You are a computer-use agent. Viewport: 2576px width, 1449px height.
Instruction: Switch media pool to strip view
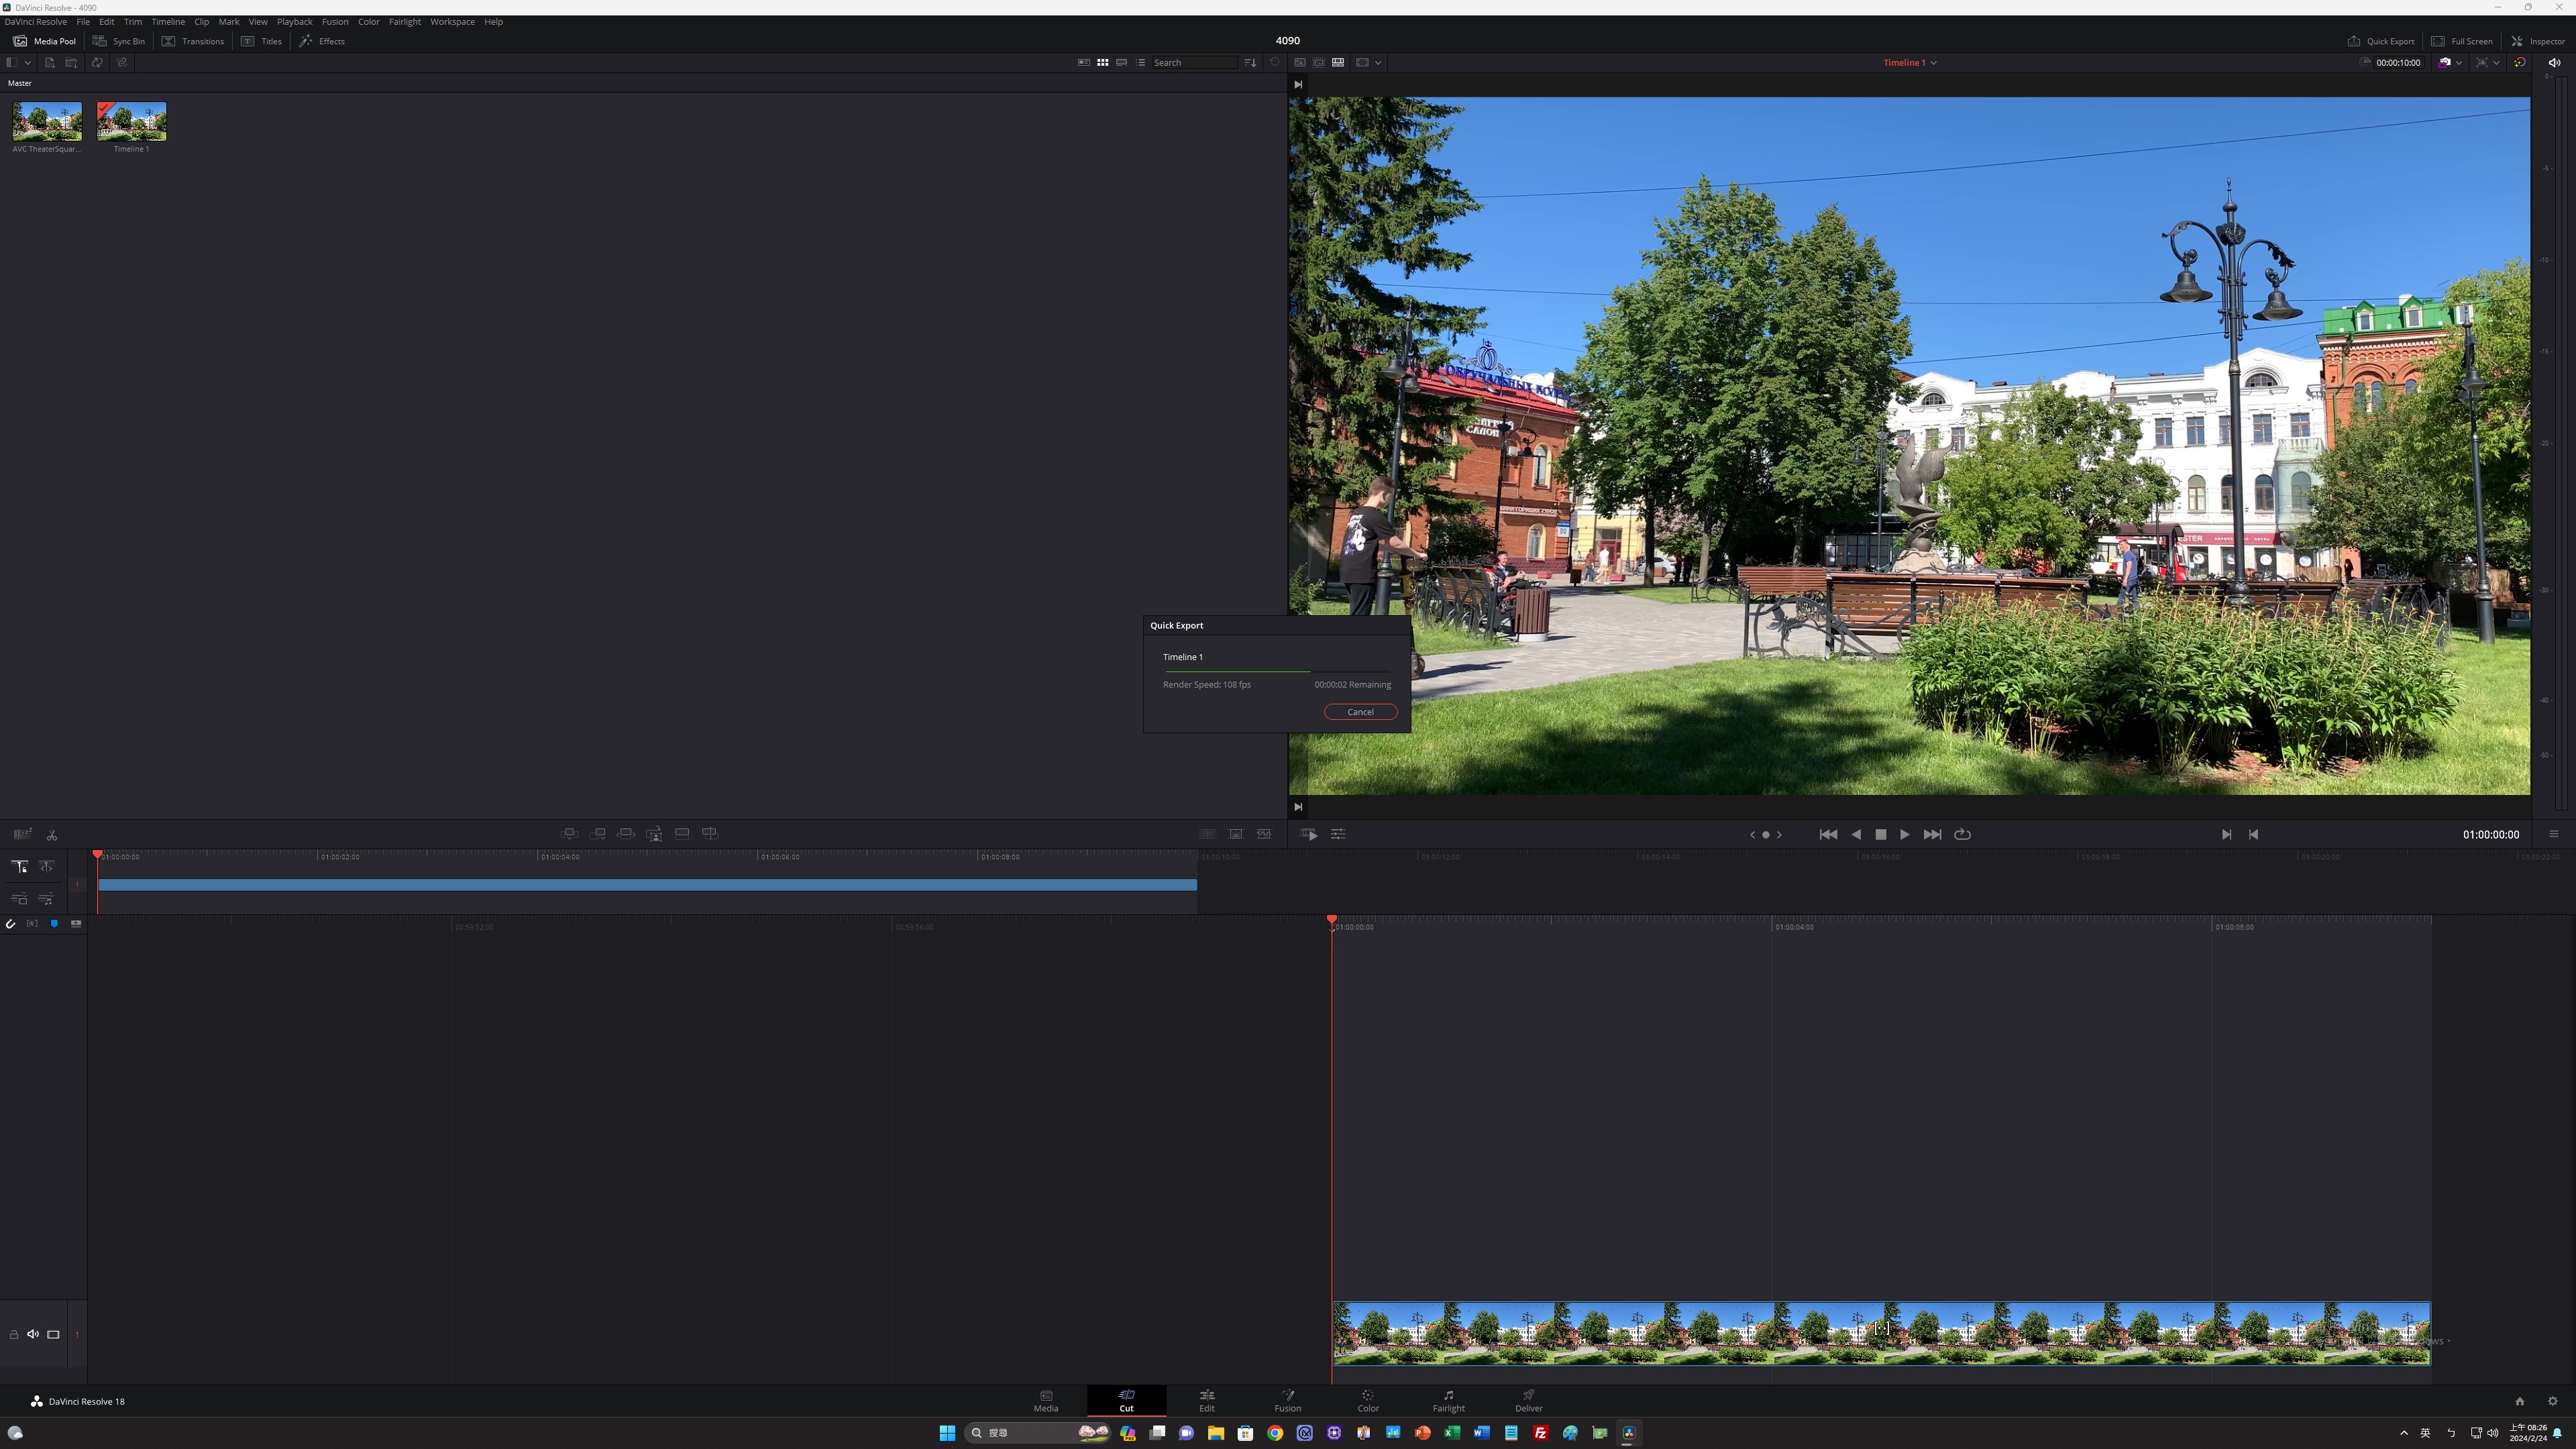pos(1121,62)
